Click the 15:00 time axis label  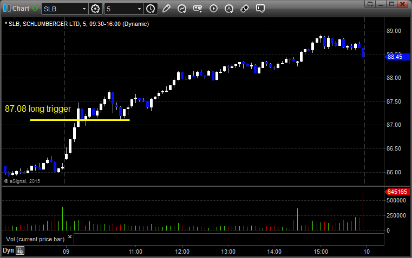[321, 252]
